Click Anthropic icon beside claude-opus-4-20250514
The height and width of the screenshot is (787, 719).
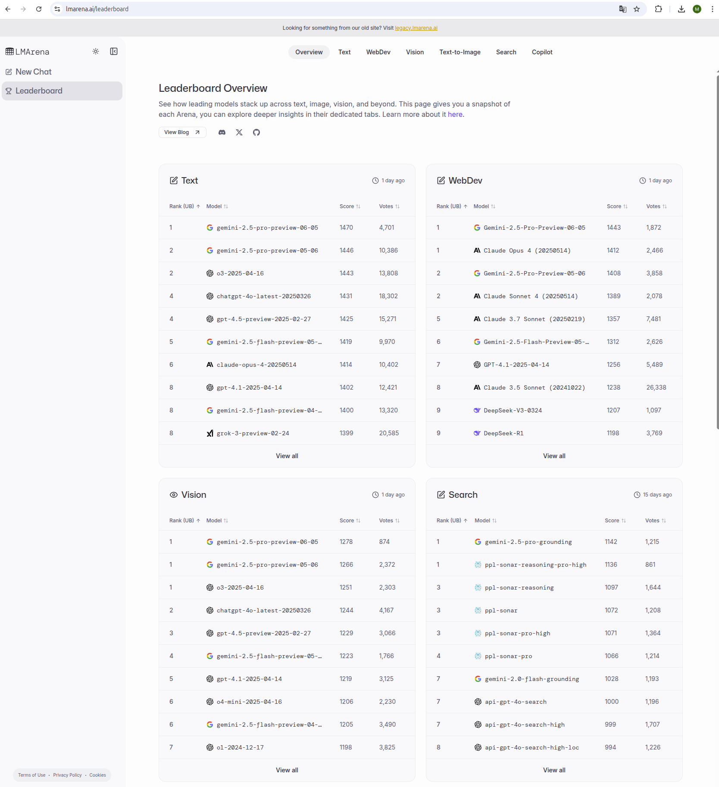(210, 365)
